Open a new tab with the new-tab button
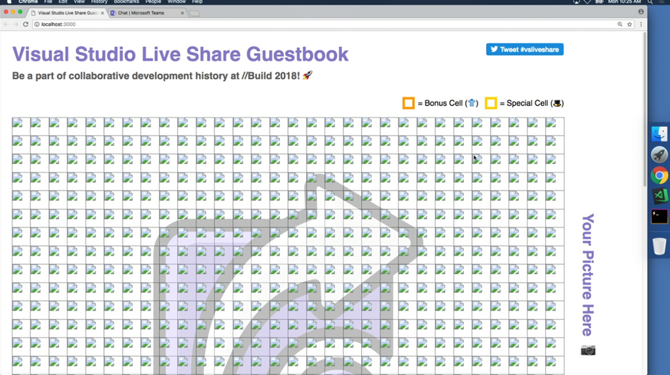The width and height of the screenshot is (670, 375). click(194, 13)
